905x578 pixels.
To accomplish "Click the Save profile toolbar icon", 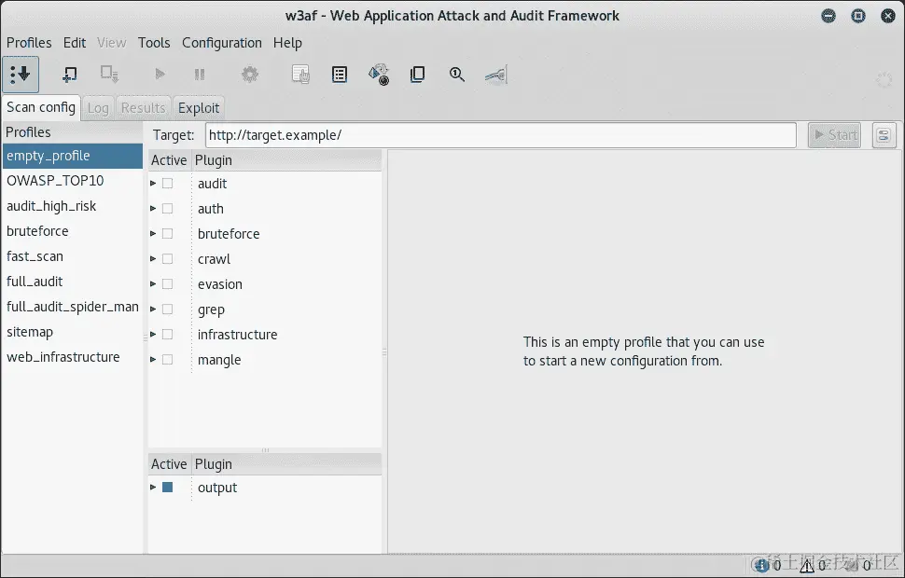I will tap(109, 75).
